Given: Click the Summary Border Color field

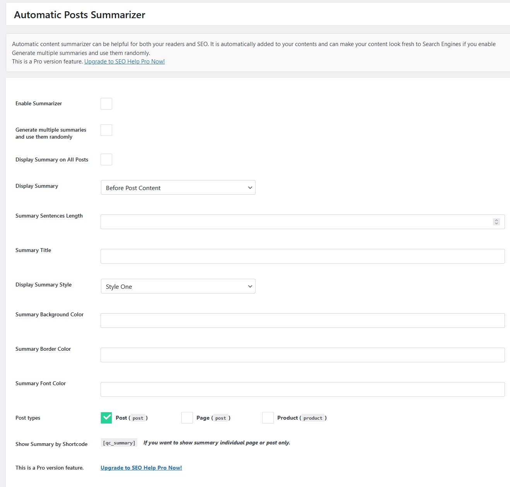Looking at the screenshot, I should [302, 355].
